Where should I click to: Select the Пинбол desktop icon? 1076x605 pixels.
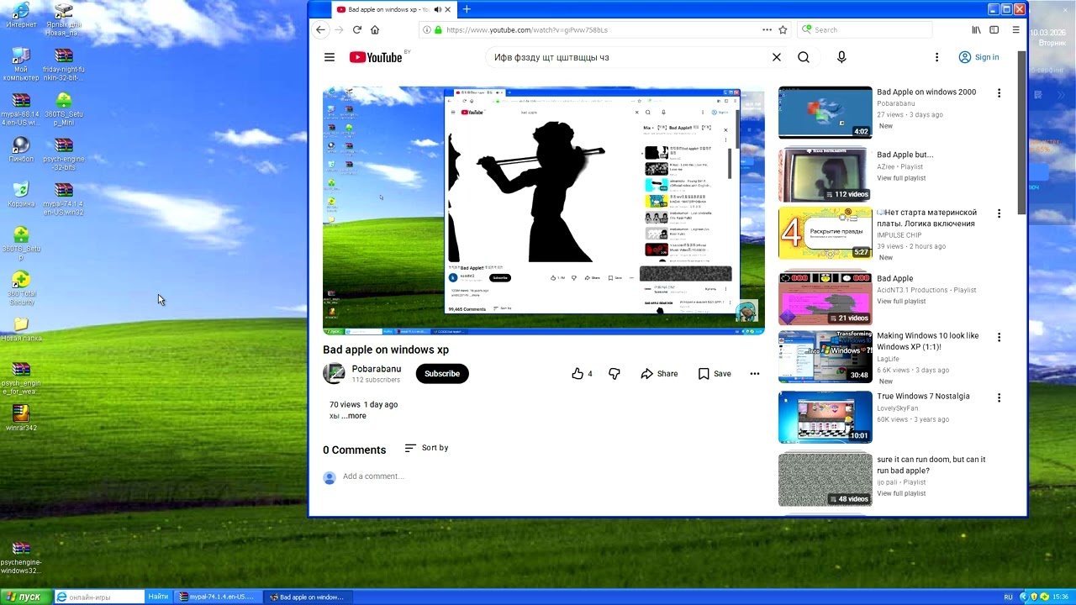click(21, 150)
